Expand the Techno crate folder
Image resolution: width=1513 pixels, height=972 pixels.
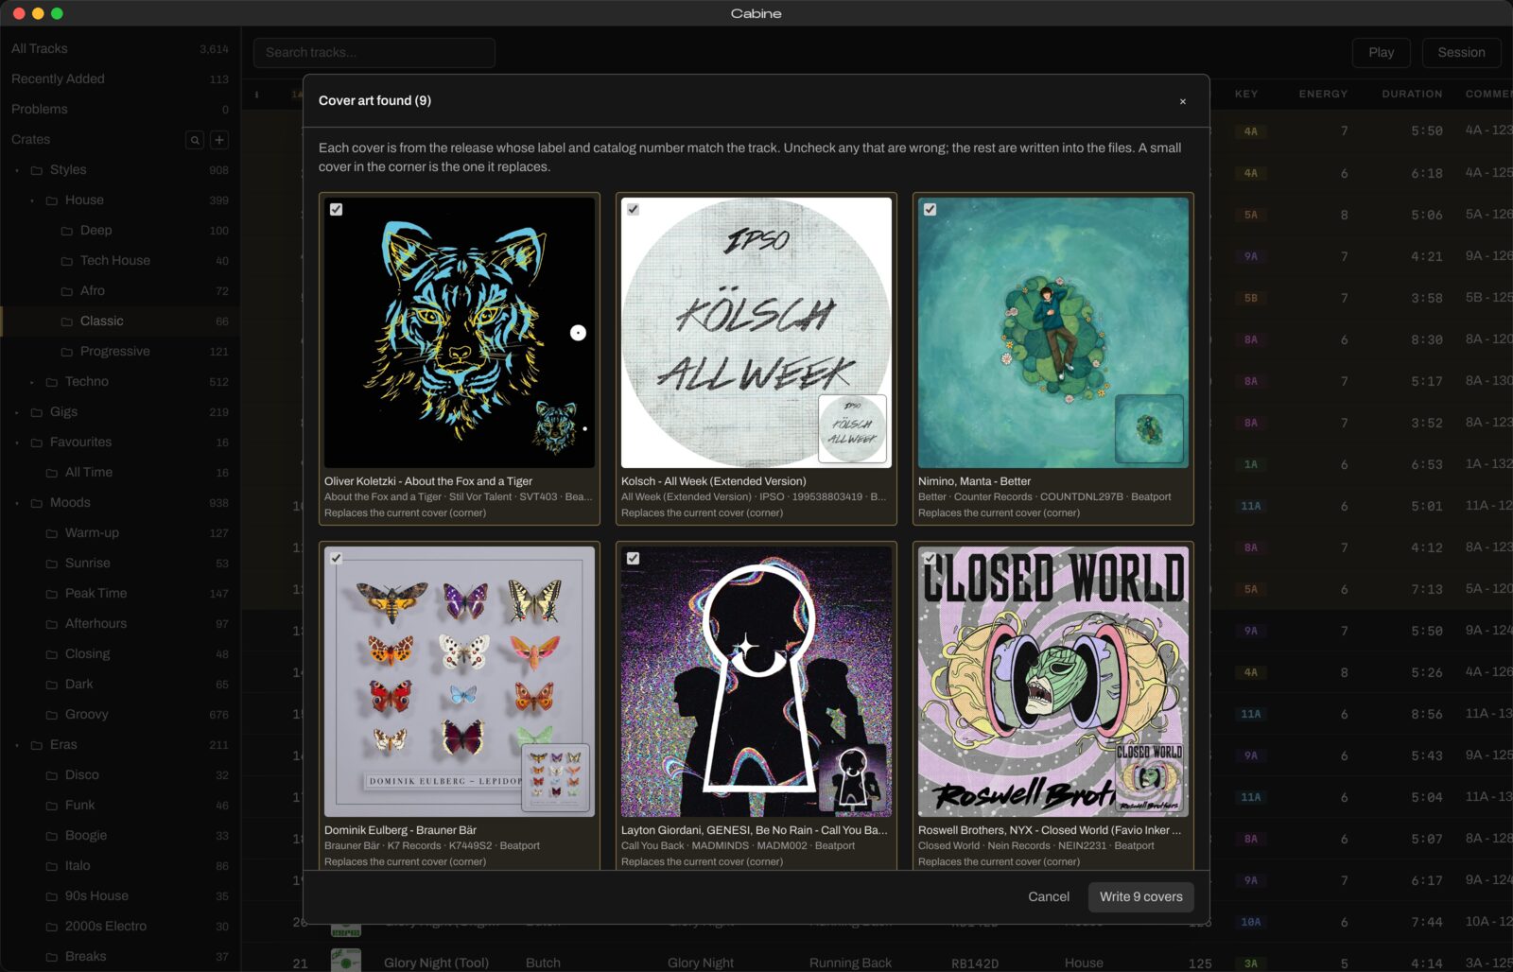[32, 382]
